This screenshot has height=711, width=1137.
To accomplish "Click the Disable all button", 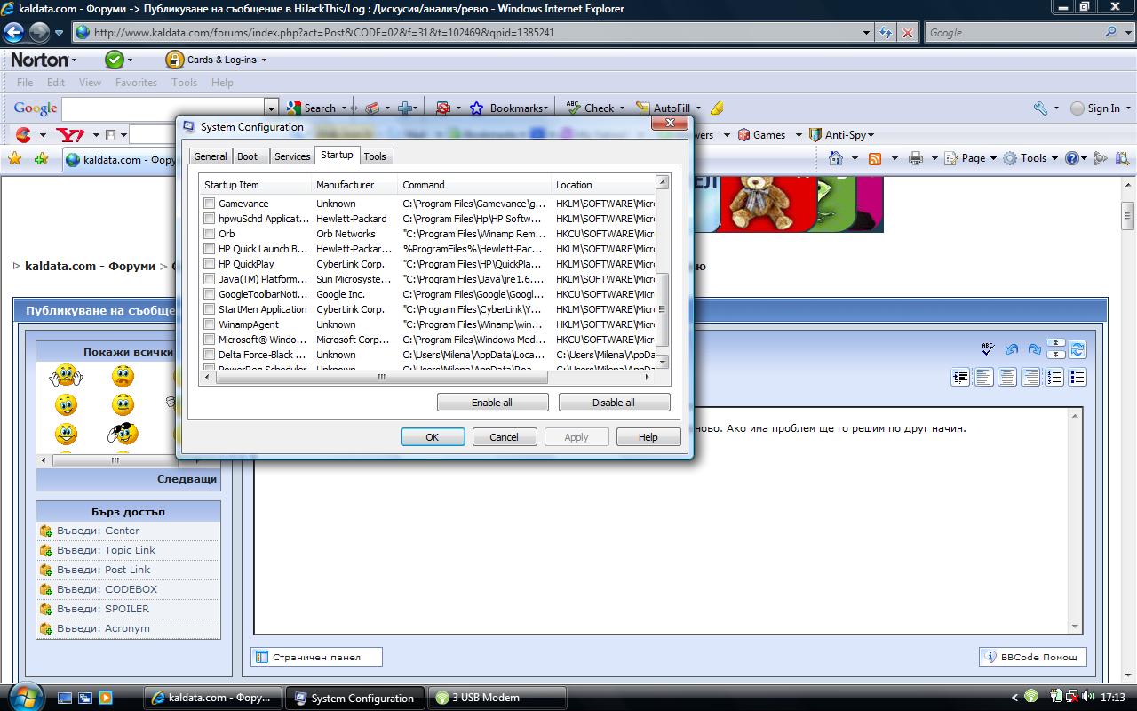I will click(614, 403).
